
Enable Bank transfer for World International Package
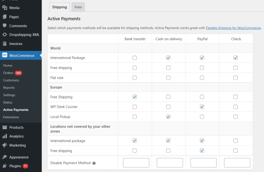point(135,58)
